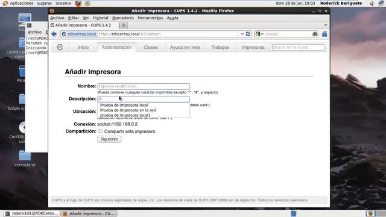
Task: Click the rdkcentos.local site identity button
Action: pyautogui.click(x=79, y=34)
